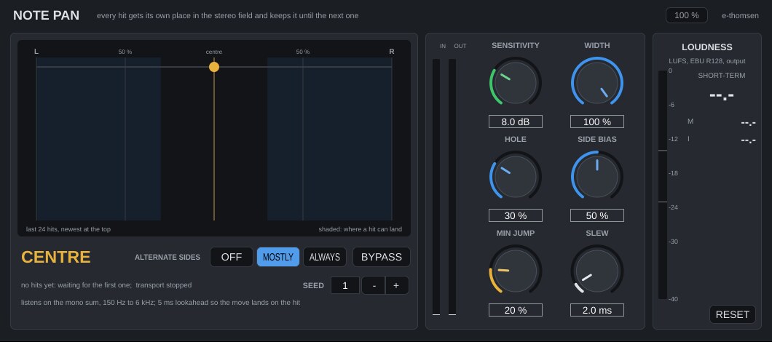Click the 'no hits yet' status text
The height and width of the screenshot is (342, 772).
point(106,285)
